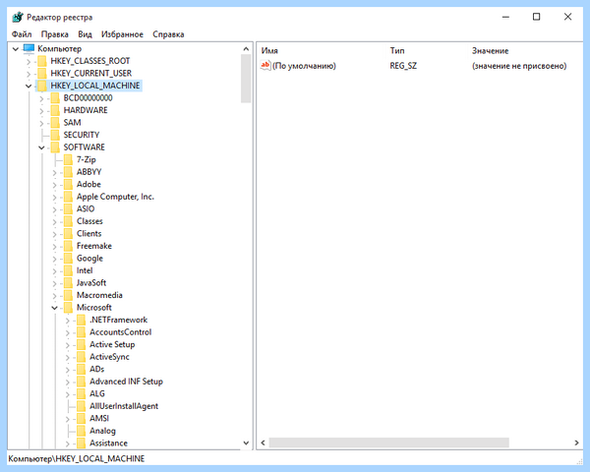Click the SOFTWARE folder icon
590x472 pixels.
(55, 147)
